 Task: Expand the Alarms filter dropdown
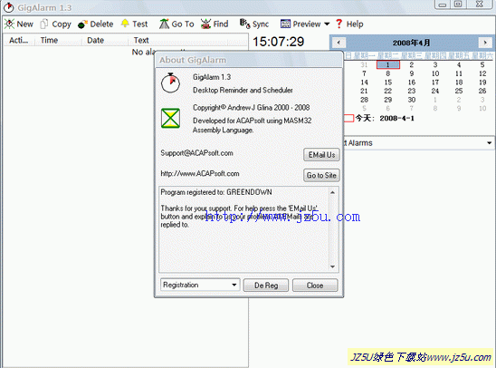point(490,143)
